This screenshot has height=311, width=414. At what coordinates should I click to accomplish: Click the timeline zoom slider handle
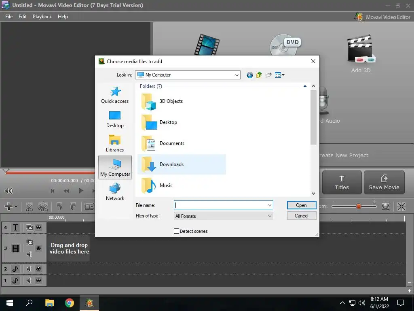(x=359, y=206)
